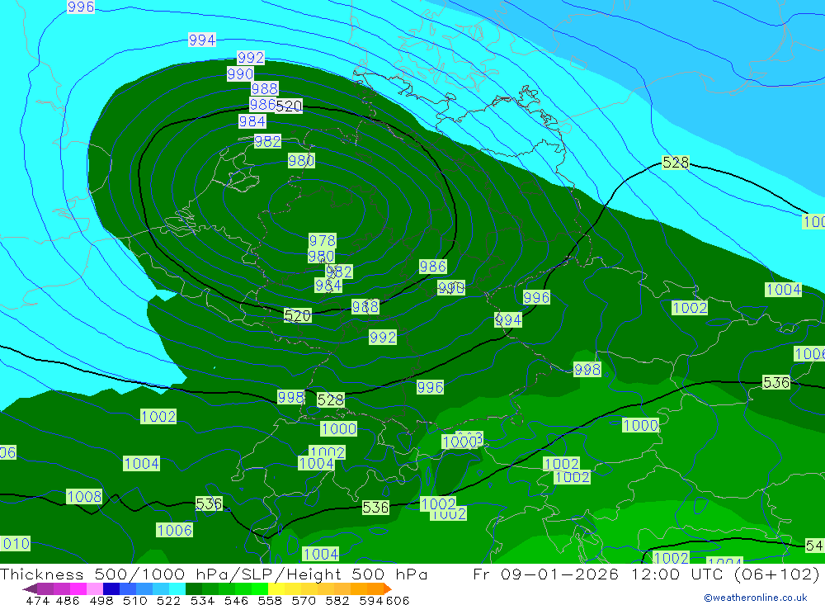825x605 pixels.
Task: Pick the magenta swatch in the color legend
Action: click(78, 588)
